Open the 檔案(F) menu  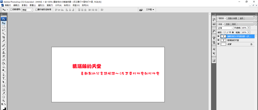coord(8,6)
